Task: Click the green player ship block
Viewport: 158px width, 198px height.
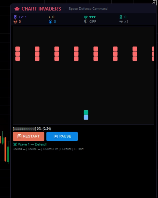Action: [x=86, y=112]
